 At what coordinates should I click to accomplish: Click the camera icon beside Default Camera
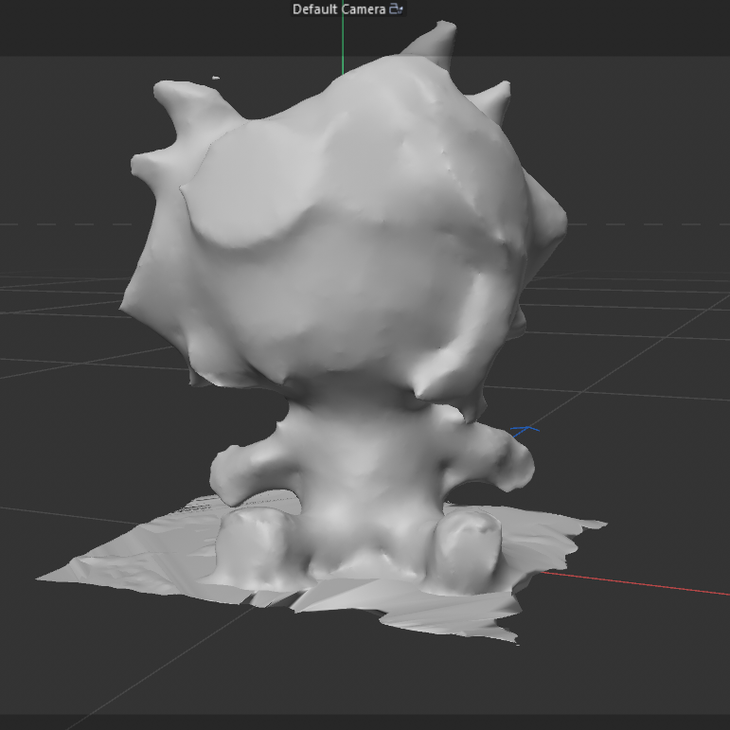pyautogui.click(x=396, y=9)
